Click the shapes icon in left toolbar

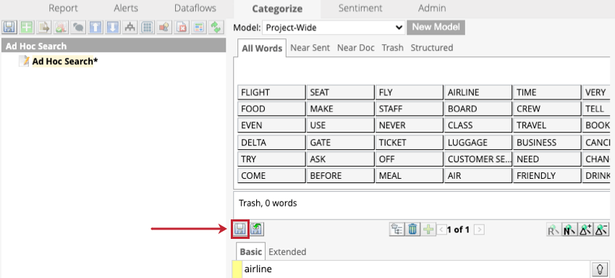(164, 28)
